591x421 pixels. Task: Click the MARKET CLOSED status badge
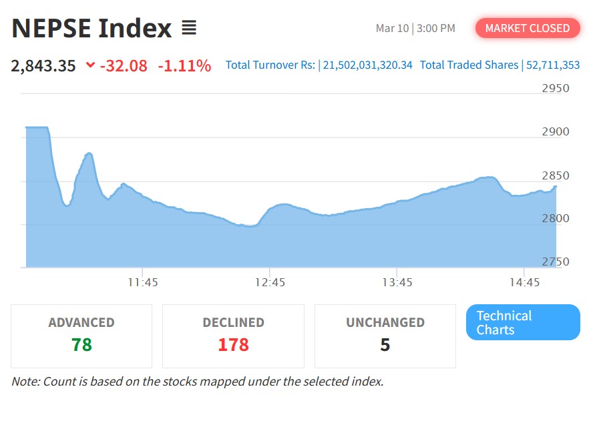click(x=527, y=28)
